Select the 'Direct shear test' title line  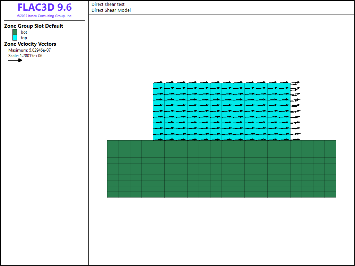108,5
